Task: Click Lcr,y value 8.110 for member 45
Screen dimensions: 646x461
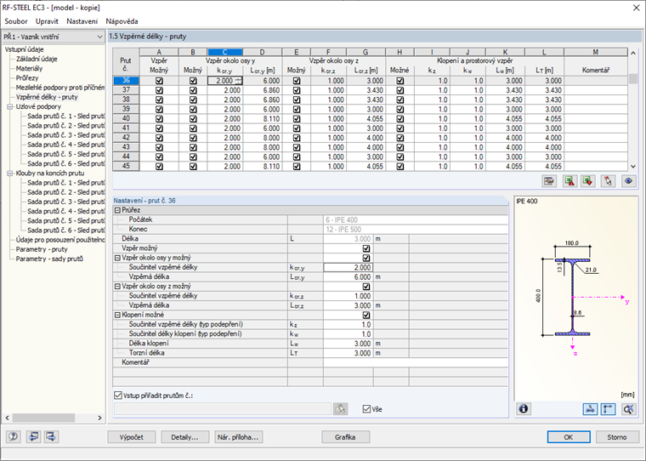Action: point(262,167)
